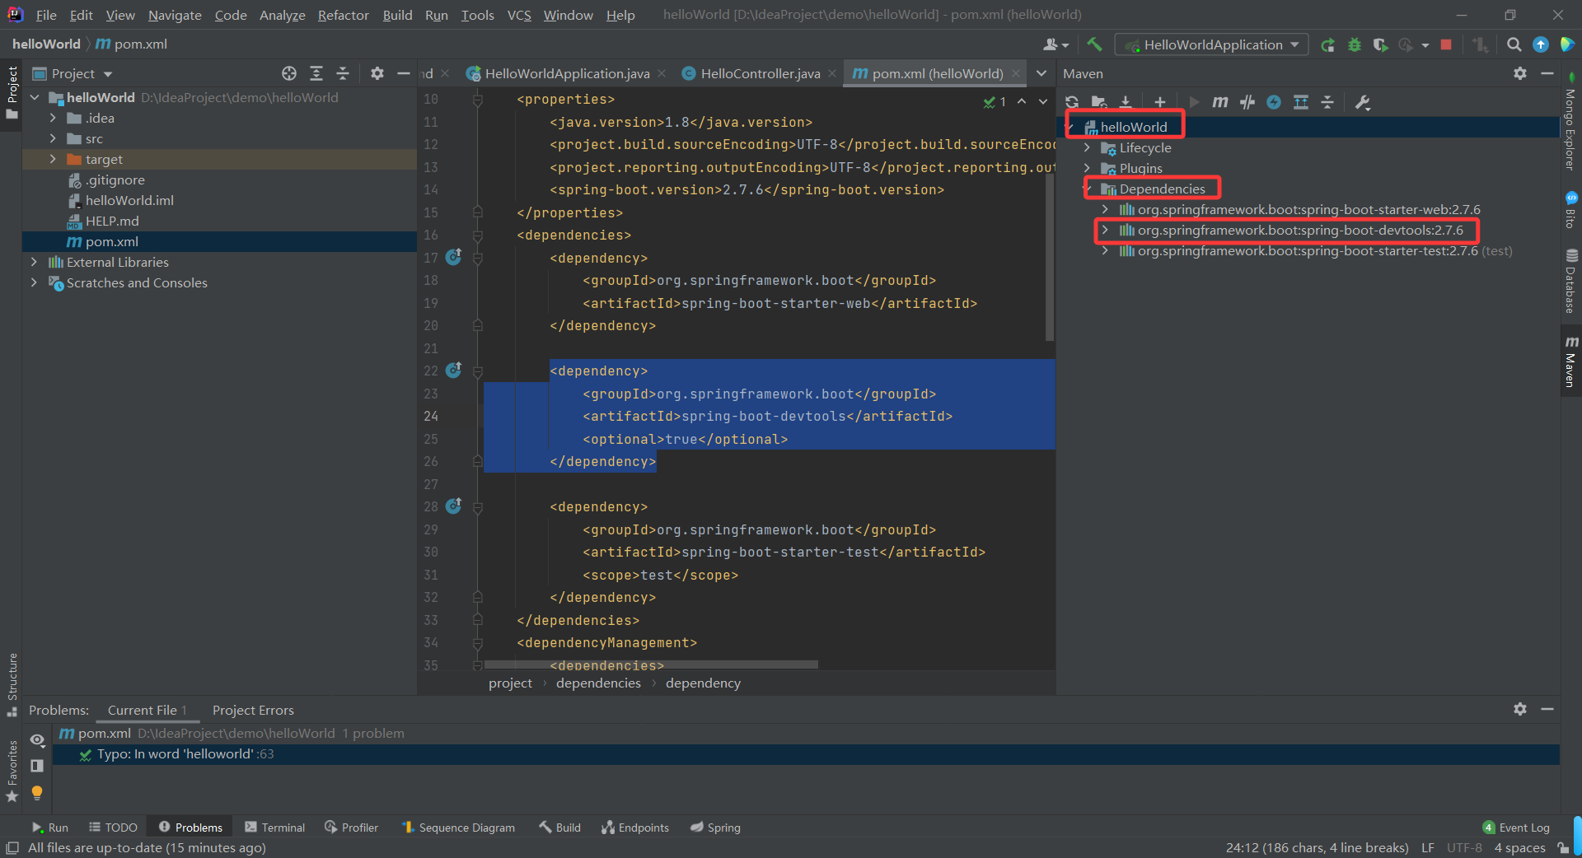Click the blue update arrow icon
Screen dimensions: 1582x858
pos(1540,44)
